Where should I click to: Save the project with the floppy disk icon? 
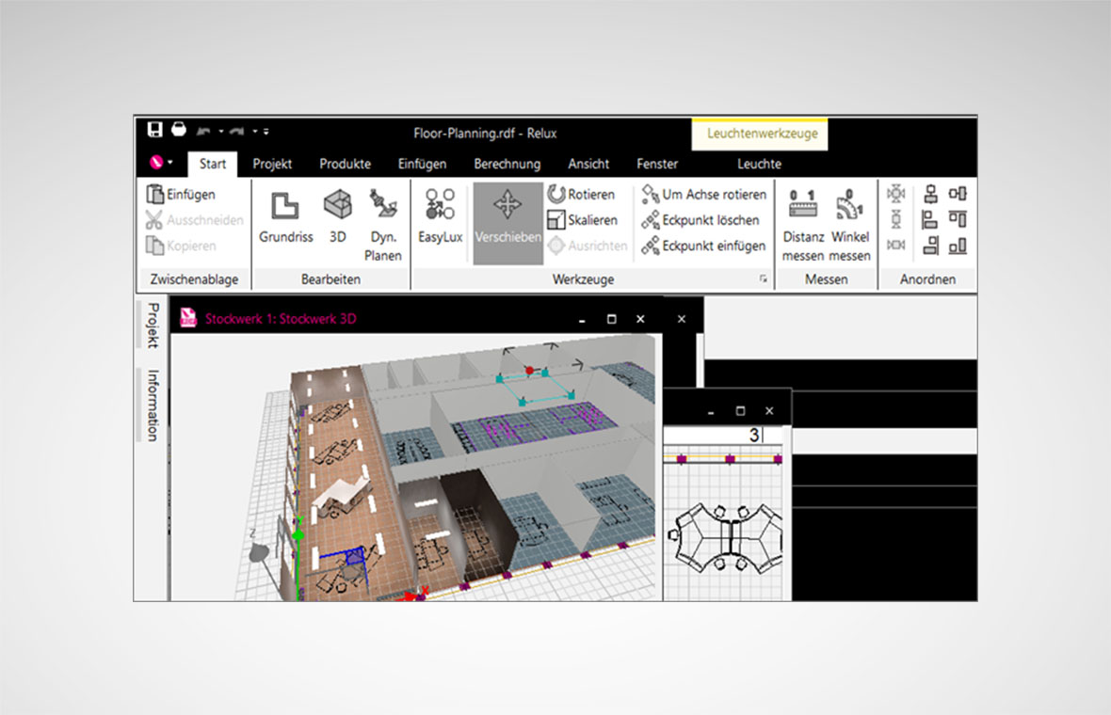154,130
